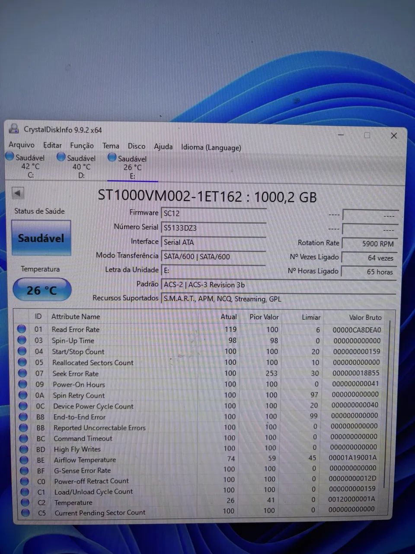Open the Disco menu
Screen dimensions: 415x554
pyautogui.click(x=137, y=146)
